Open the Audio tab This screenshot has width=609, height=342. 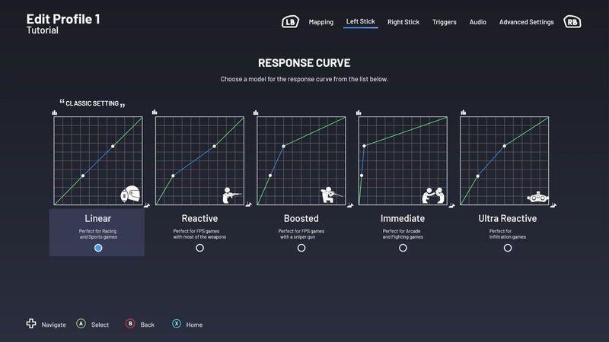(477, 22)
